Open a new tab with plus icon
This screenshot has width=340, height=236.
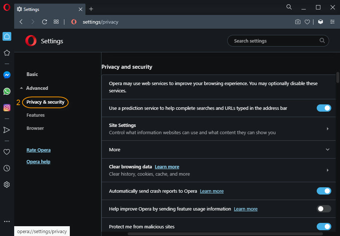coord(91,9)
